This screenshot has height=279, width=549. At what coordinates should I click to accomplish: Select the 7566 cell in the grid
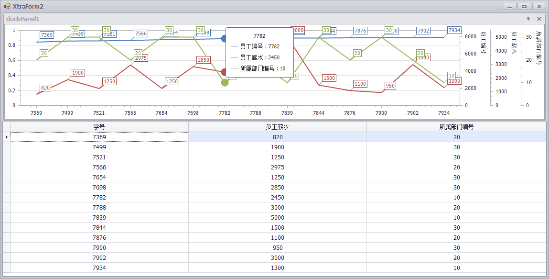point(99,167)
